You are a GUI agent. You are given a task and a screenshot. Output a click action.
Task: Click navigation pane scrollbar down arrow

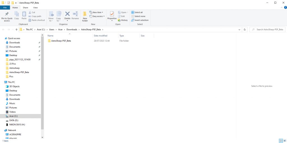(43, 137)
